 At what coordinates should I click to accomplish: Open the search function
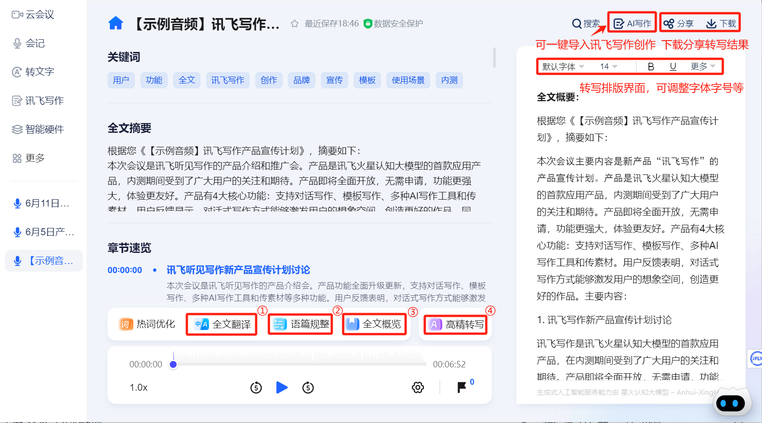point(586,24)
